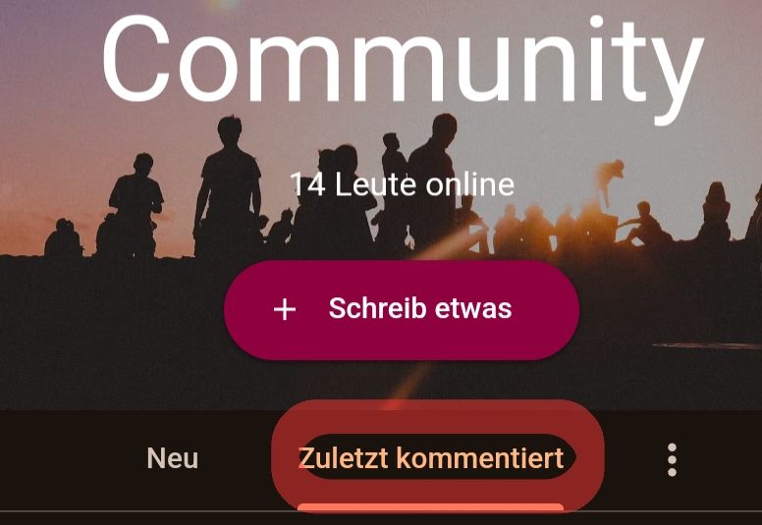Tap the Schreib etwas button
The width and height of the screenshot is (762, 525).
402,310
